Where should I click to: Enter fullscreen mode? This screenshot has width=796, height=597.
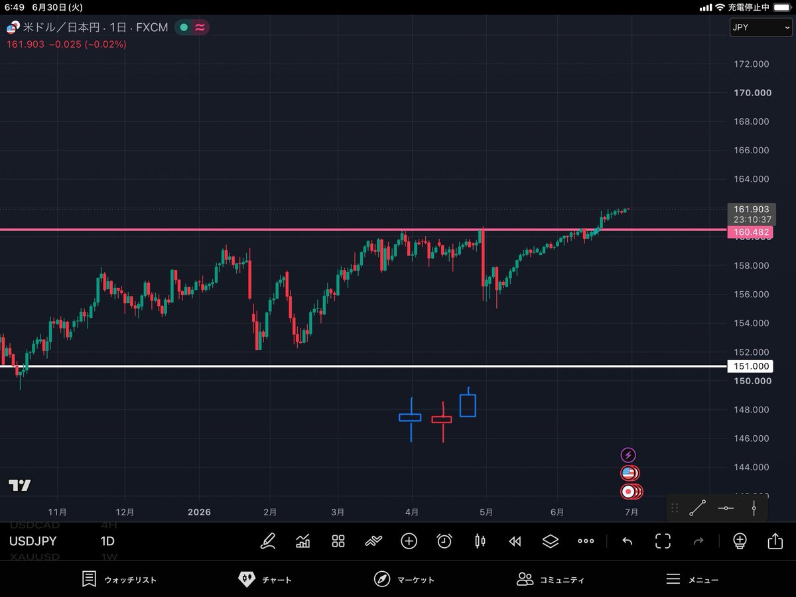point(663,541)
